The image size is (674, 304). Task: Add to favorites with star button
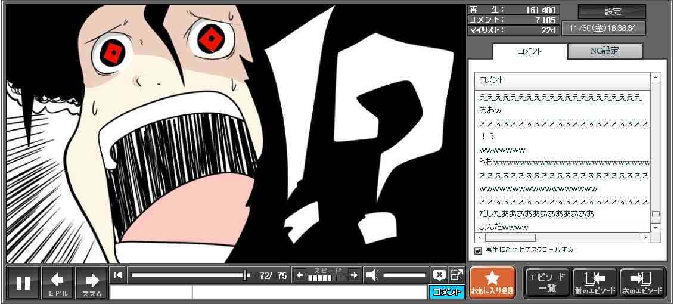tap(492, 282)
